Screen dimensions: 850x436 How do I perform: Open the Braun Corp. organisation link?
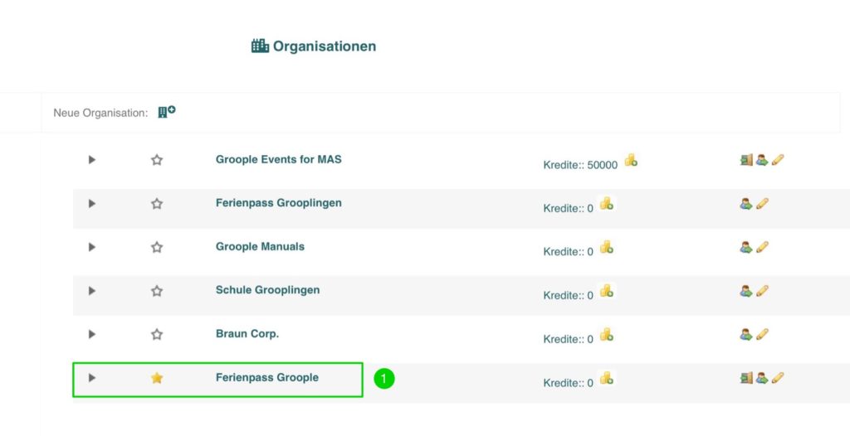[247, 333]
